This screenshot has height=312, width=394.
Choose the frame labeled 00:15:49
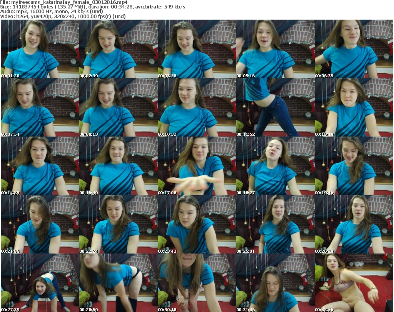119,166
